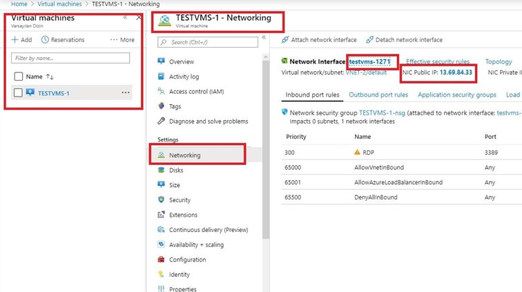Open Application security groups tab
522x292 pixels.
[457, 95]
